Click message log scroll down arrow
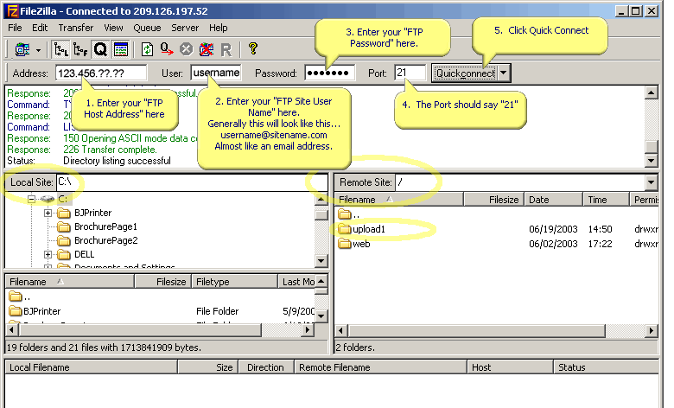The height and width of the screenshot is (408, 674). (652, 161)
